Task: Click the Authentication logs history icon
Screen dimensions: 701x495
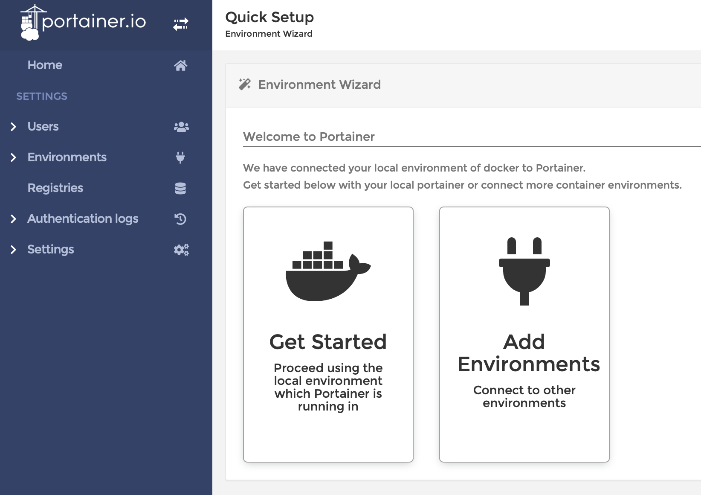Action: click(x=181, y=218)
